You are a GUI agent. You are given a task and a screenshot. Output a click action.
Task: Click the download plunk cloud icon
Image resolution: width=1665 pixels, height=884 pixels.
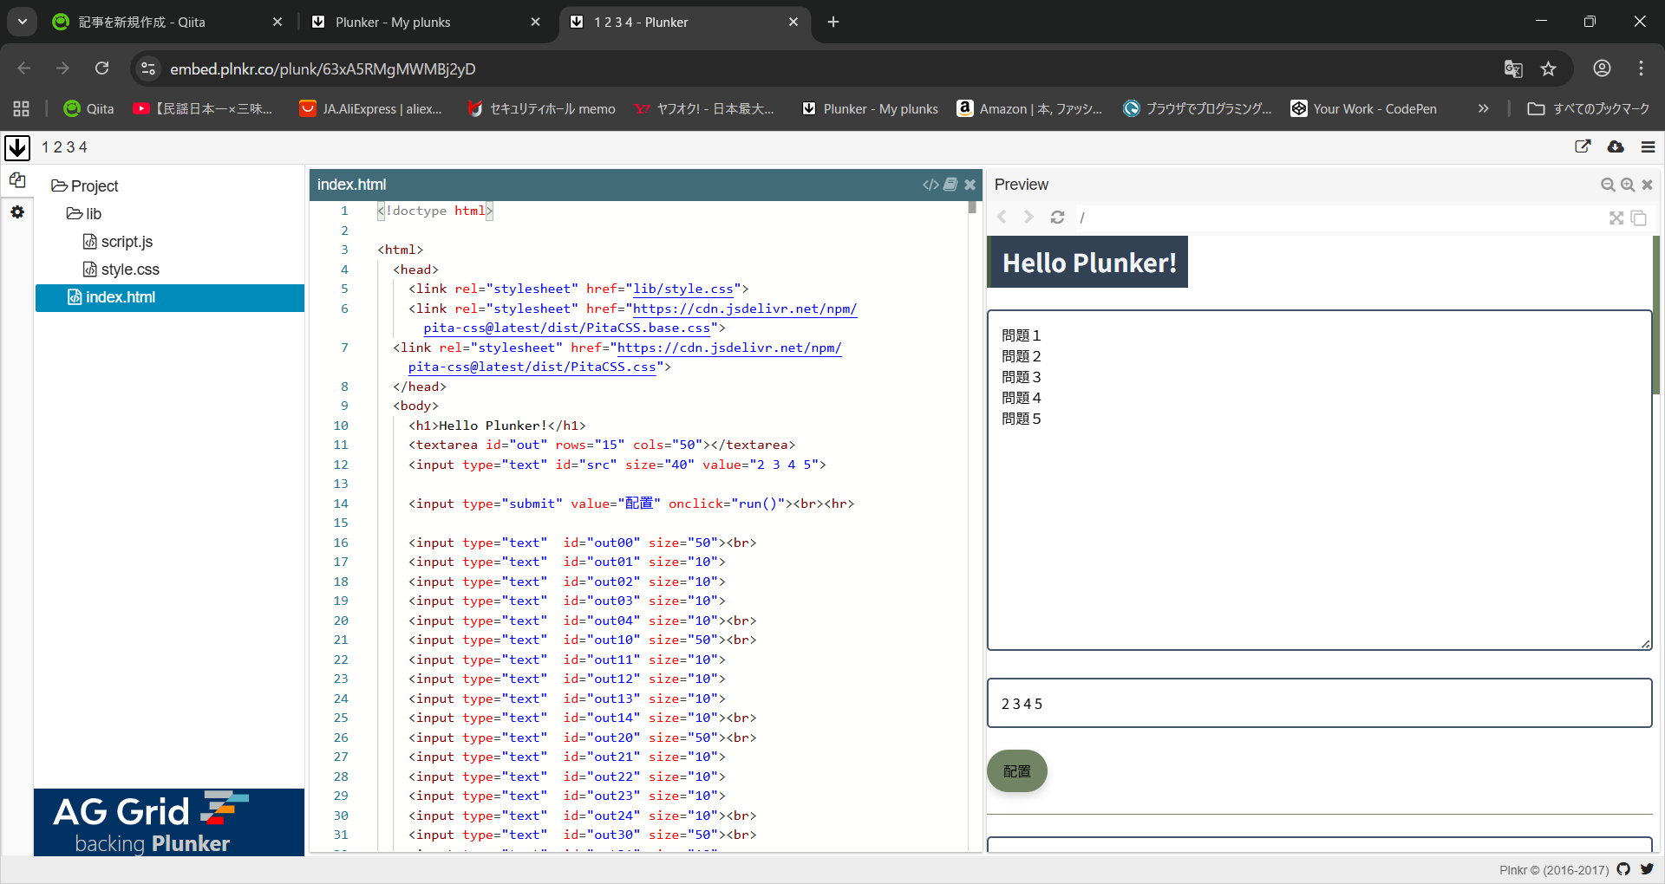(1615, 147)
